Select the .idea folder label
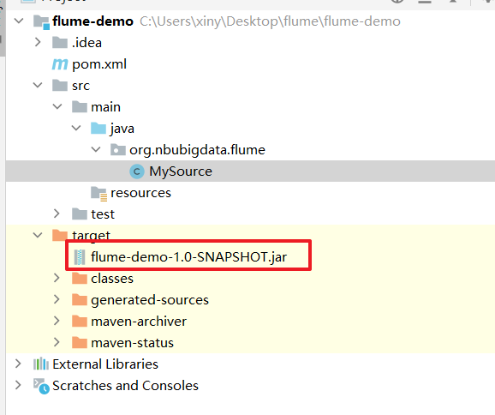 [86, 43]
